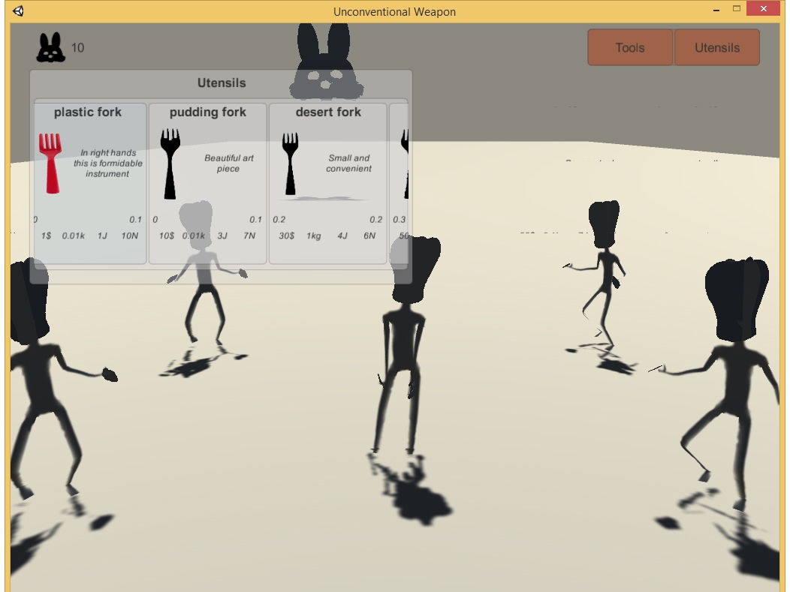Screen dimensions: 790x592
Task: Click the desert fork 1kg weight
Action: 313,236
